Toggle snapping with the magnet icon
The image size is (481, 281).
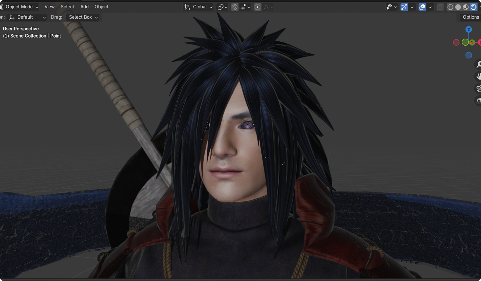pyautogui.click(x=234, y=7)
